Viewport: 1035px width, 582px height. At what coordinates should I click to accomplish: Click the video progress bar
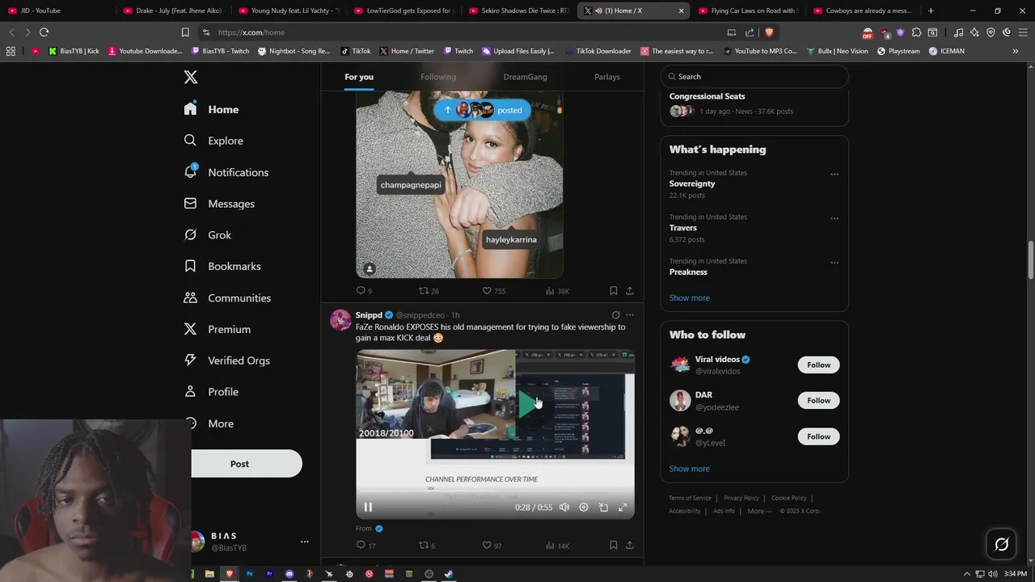coord(495,491)
